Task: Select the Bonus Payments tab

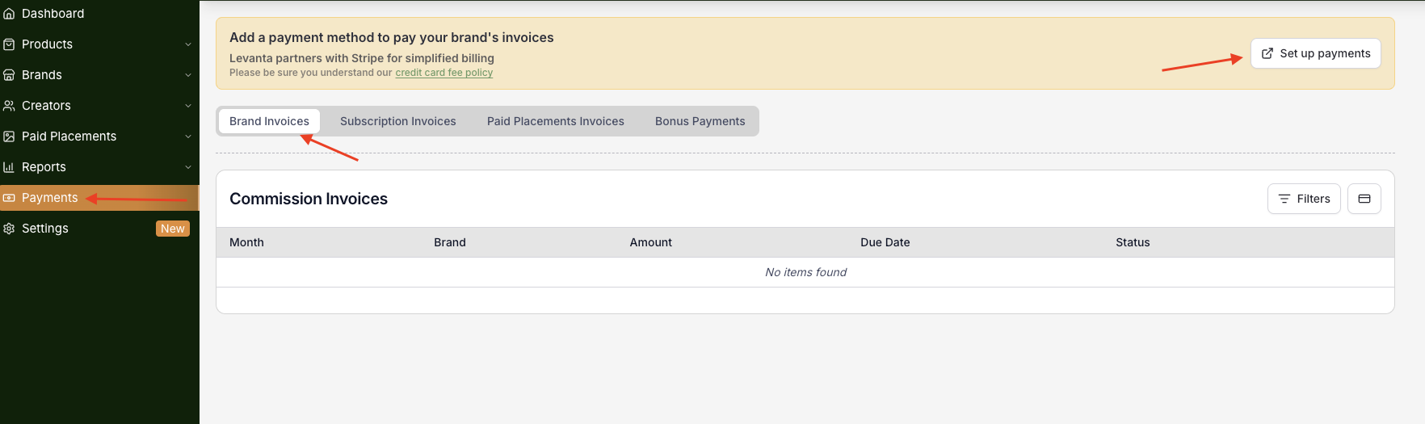Action: coord(700,121)
